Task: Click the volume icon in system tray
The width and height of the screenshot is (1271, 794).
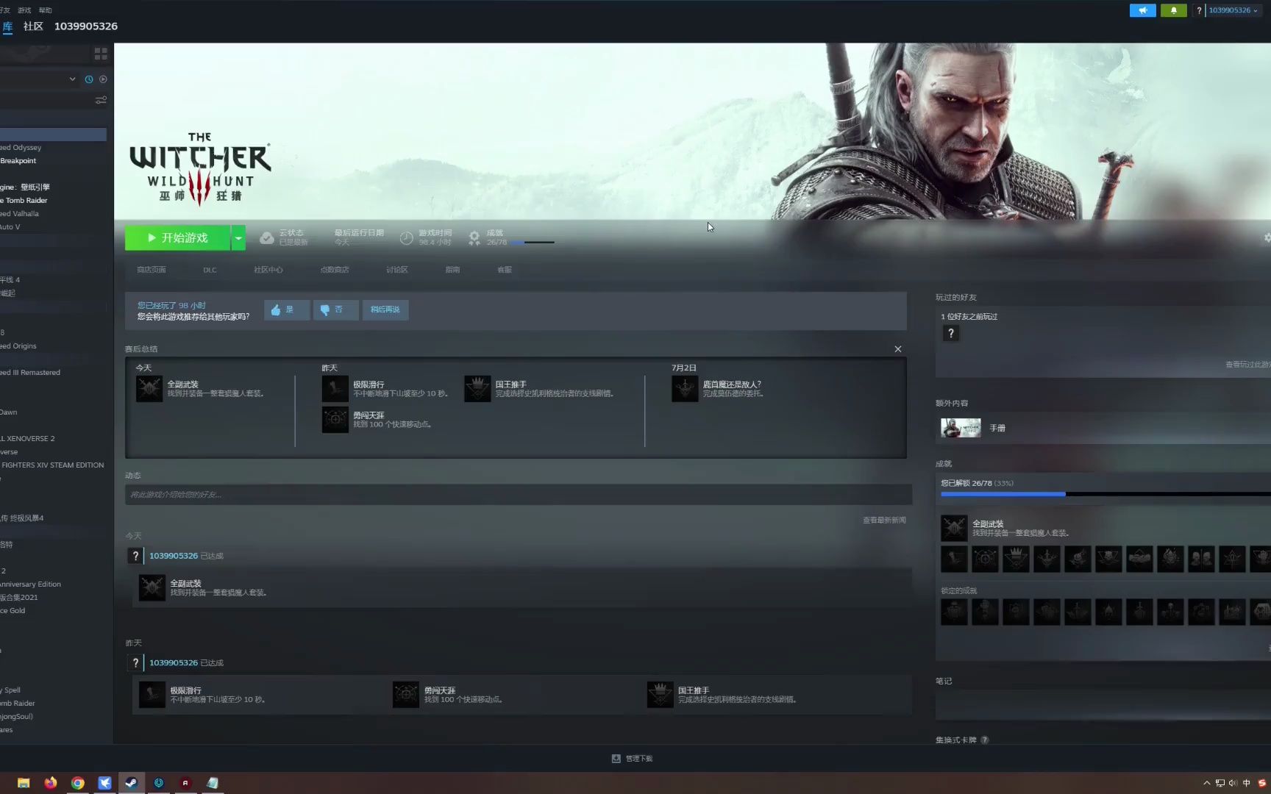Action: tap(1233, 783)
